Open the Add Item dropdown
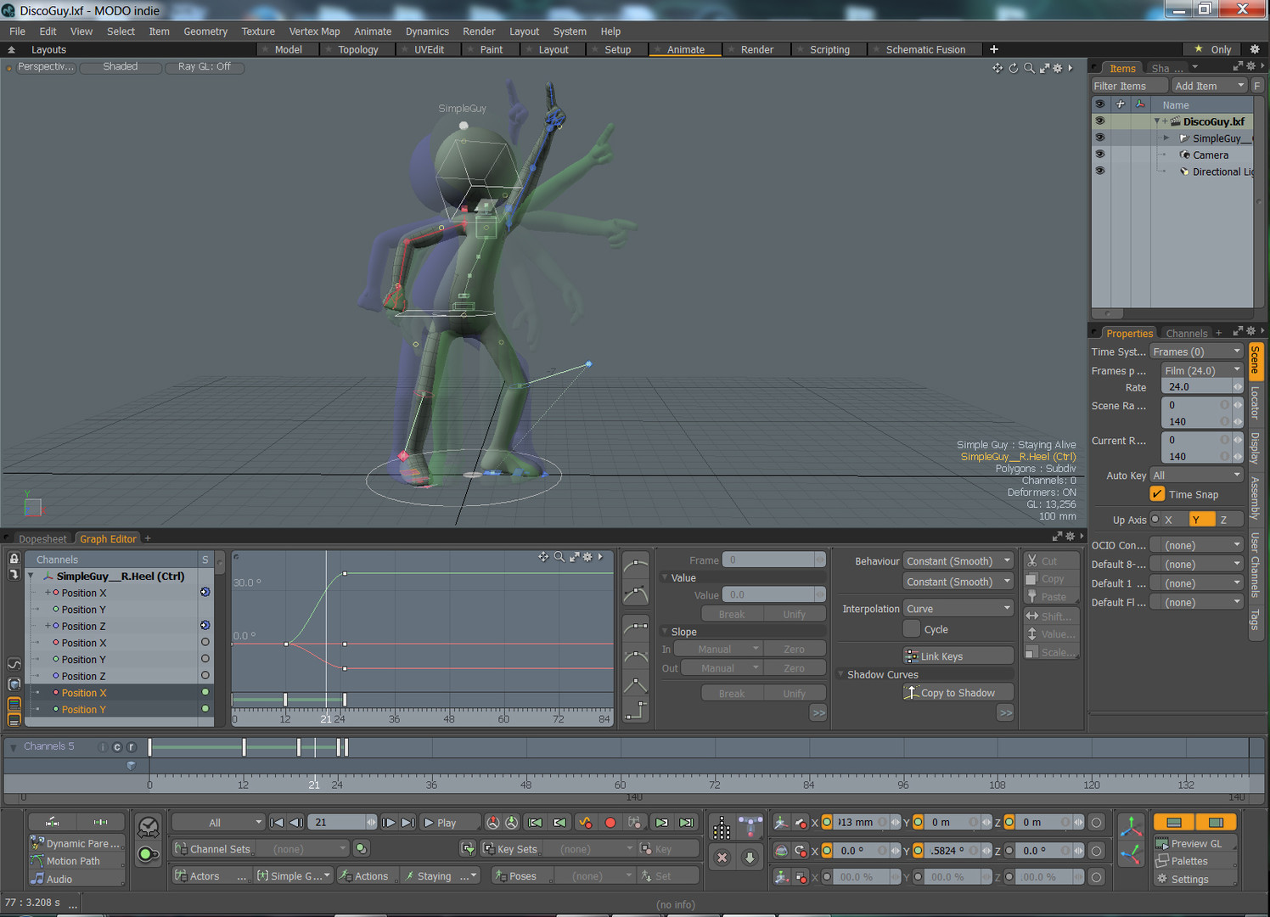1270x917 pixels. [1209, 86]
